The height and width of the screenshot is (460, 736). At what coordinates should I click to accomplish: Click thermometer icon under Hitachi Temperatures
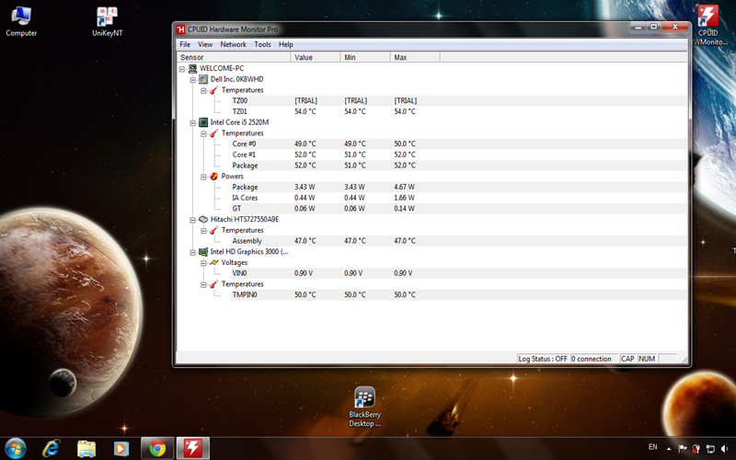[214, 230]
